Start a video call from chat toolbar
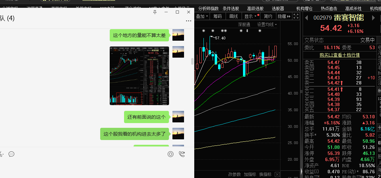Screen dimensions: 381x178 pyautogui.click(x=182, y=154)
